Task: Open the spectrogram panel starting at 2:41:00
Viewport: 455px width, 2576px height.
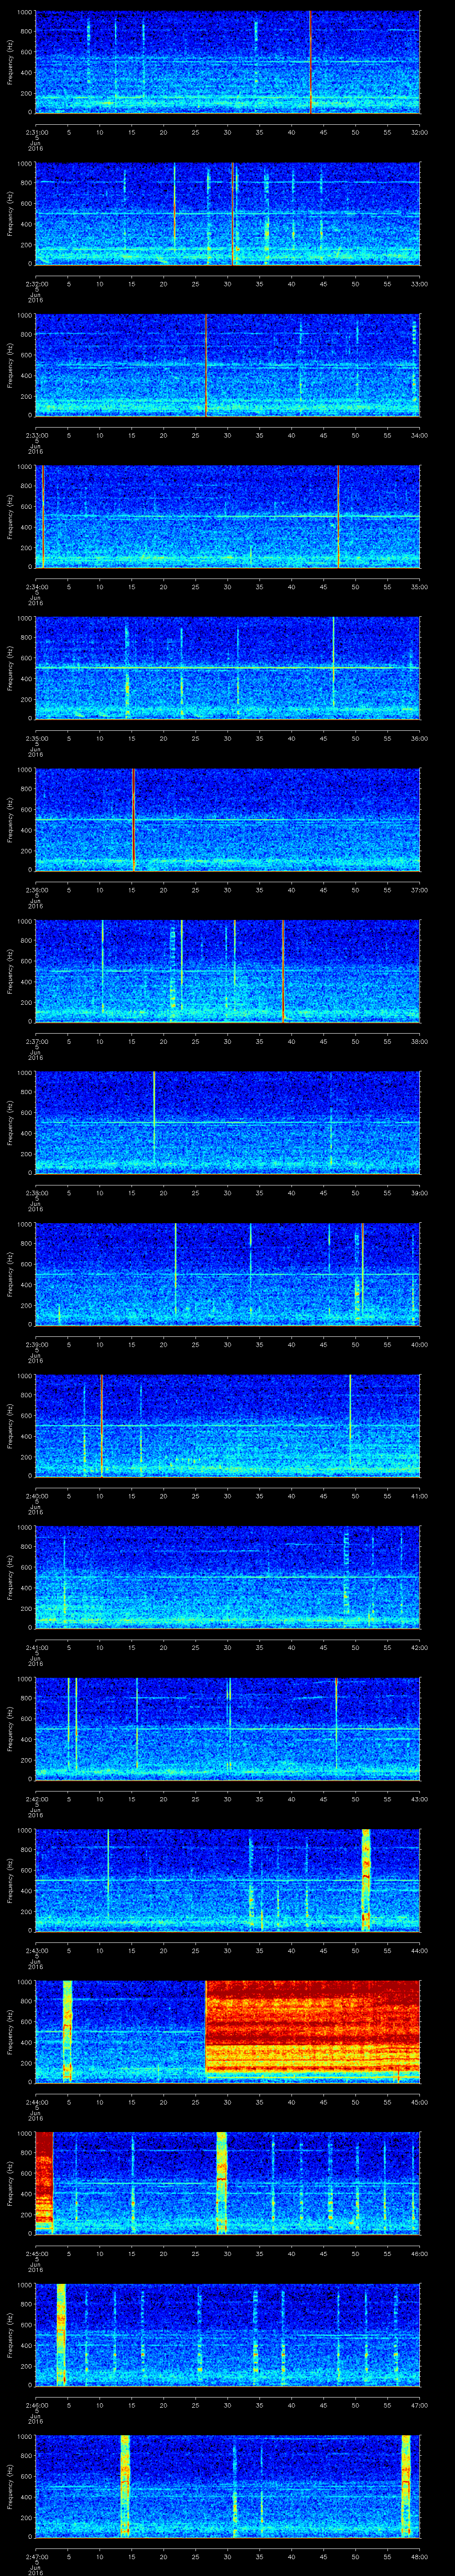Action: pyautogui.click(x=227, y=1577)
